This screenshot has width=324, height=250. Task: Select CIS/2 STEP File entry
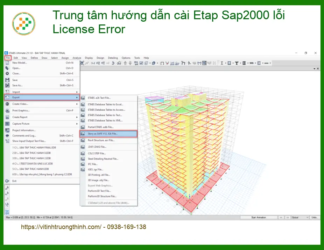pyautogui.click(x=108, y=154)
